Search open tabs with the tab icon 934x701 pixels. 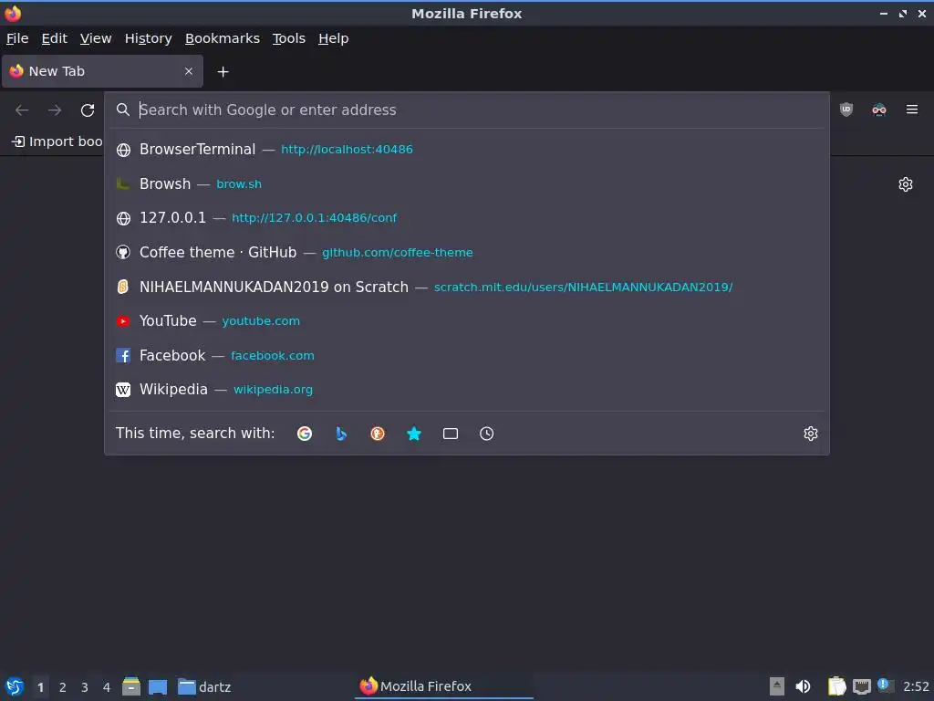(451, 434)
